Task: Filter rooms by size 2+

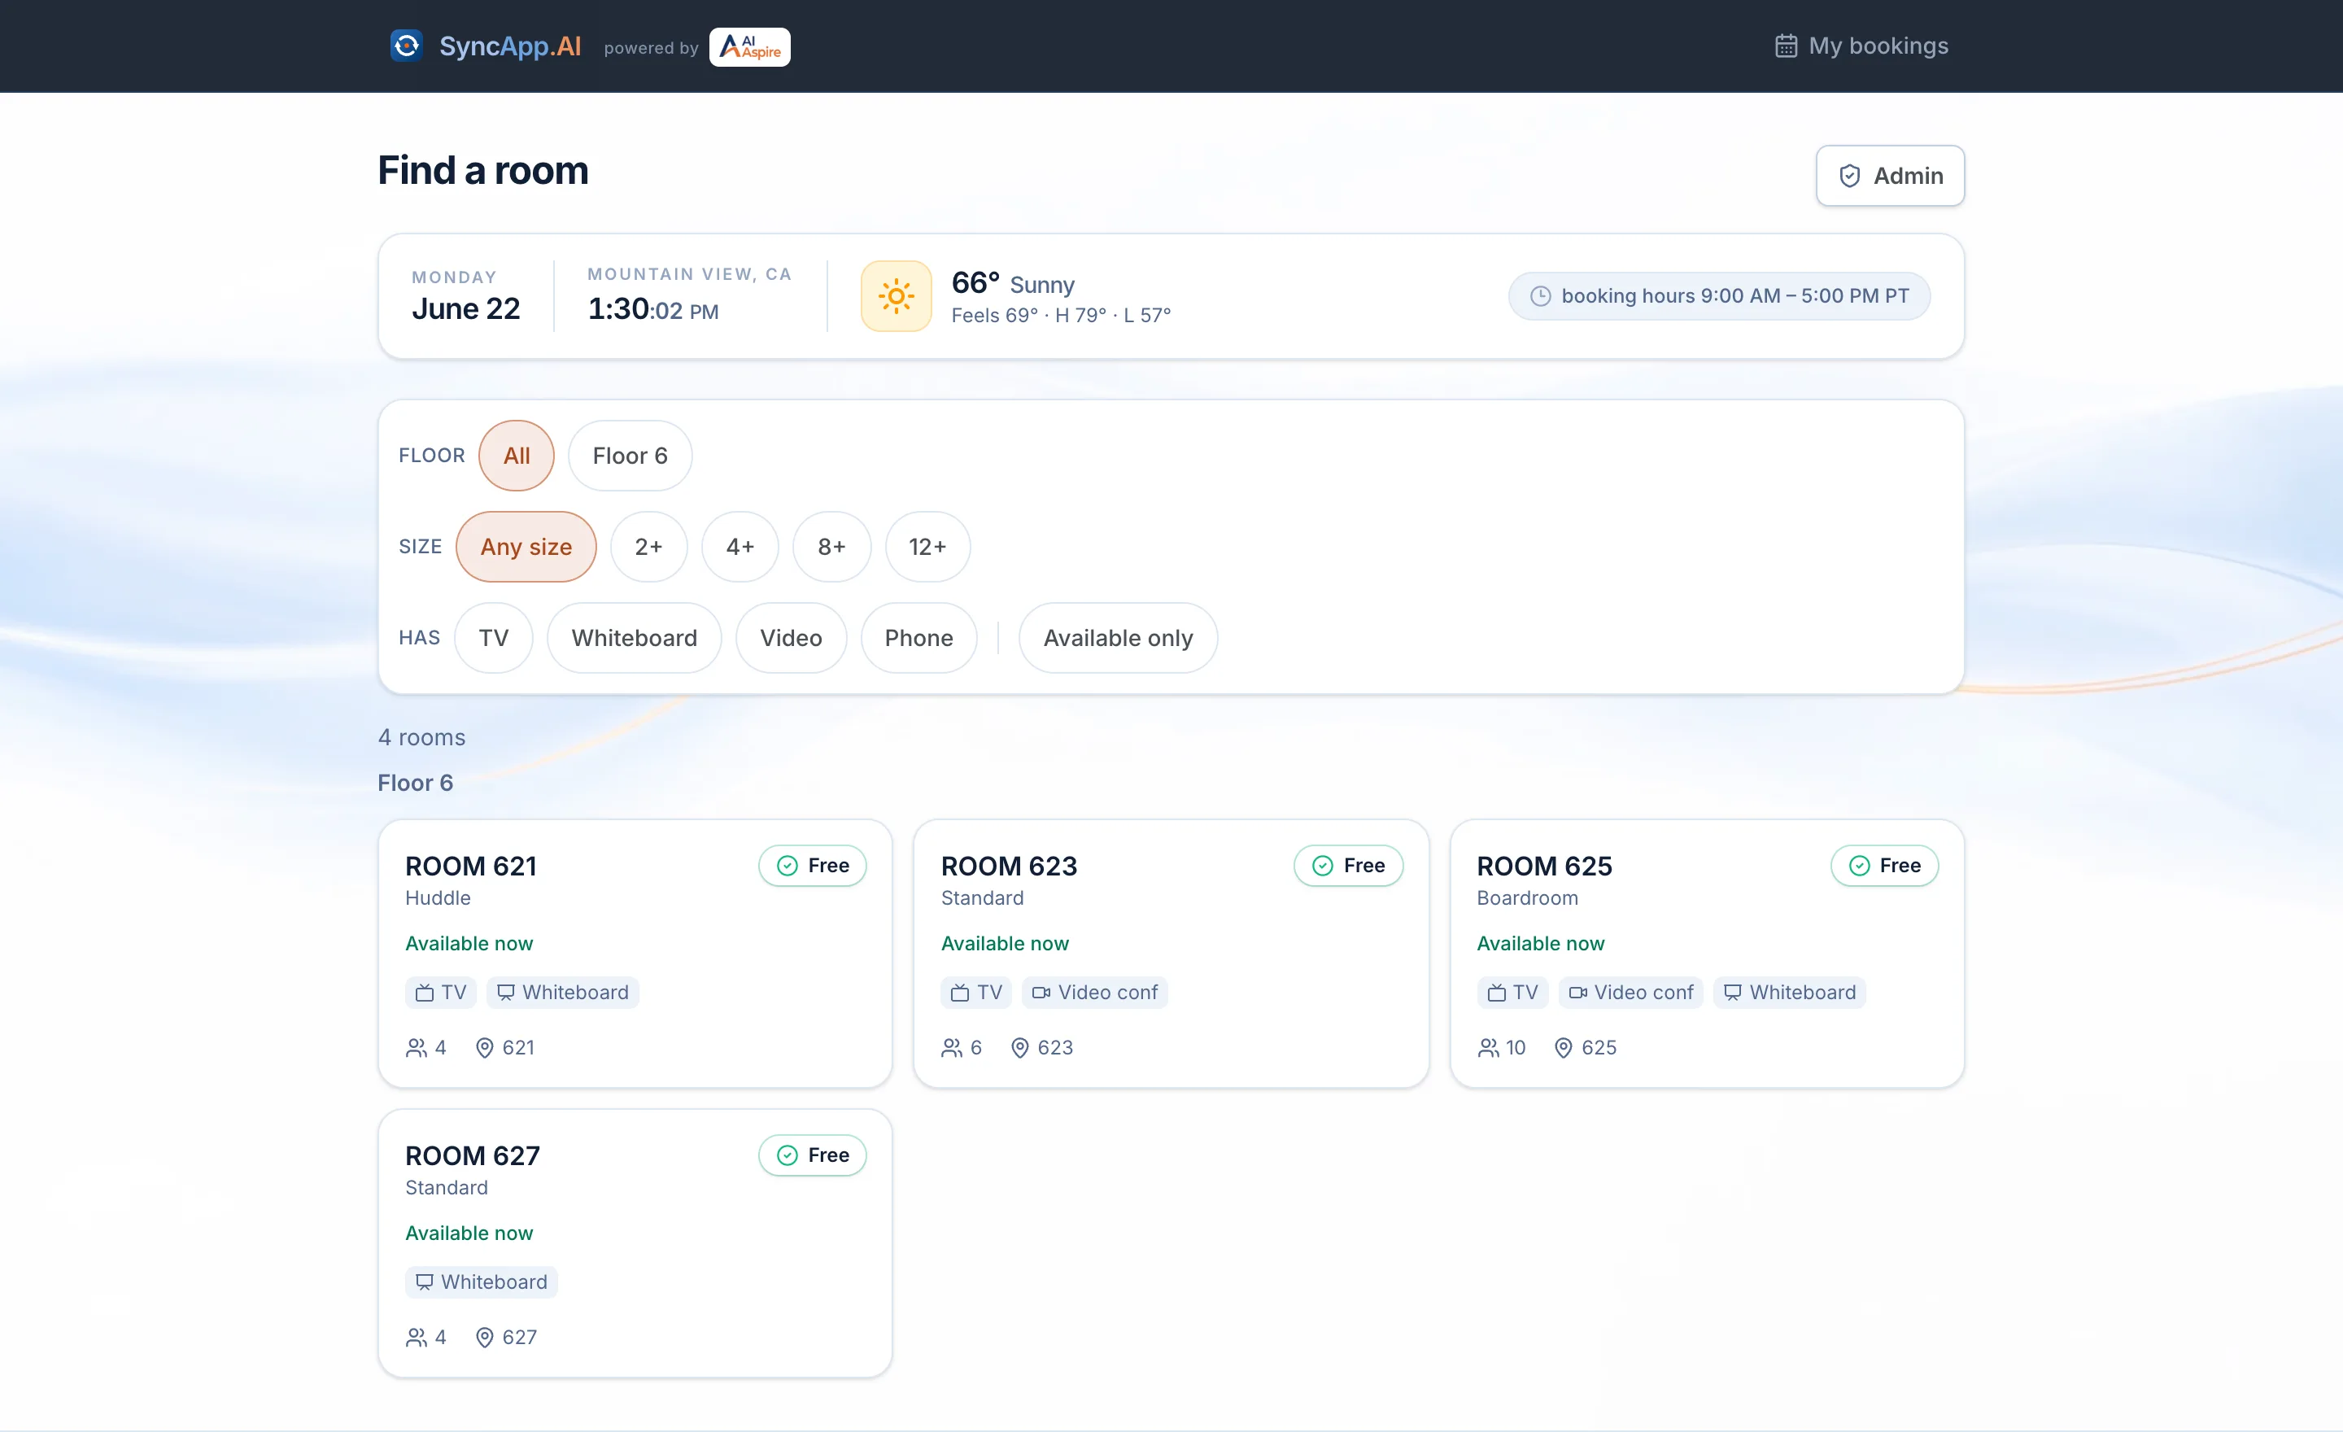Action: pyautogui.click(x=648, y=547)
